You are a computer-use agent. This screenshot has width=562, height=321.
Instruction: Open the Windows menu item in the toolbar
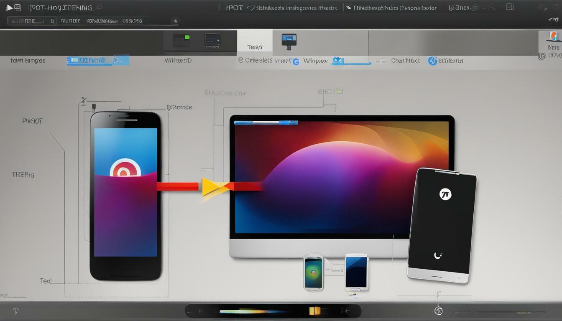tap(315, 61)
